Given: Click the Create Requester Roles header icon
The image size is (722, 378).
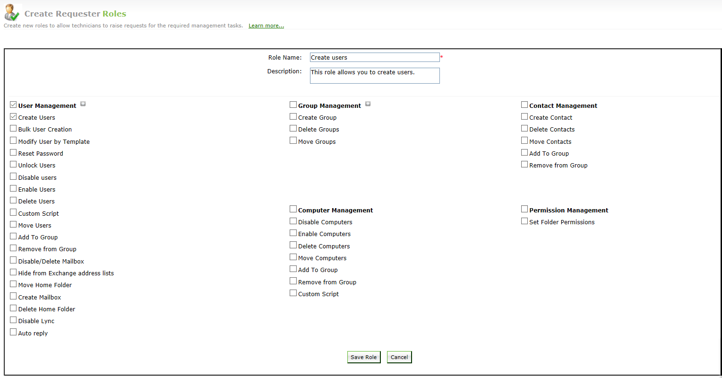Looking at the screenshot, I should (12, 13).
